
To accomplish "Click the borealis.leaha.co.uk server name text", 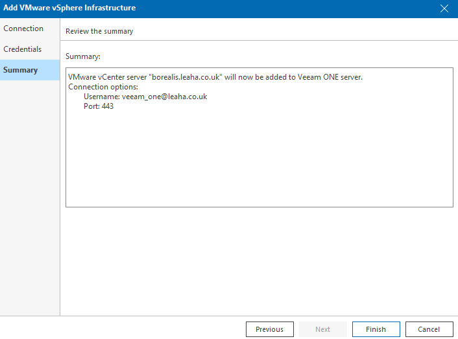I will click(x=186, y=77).
